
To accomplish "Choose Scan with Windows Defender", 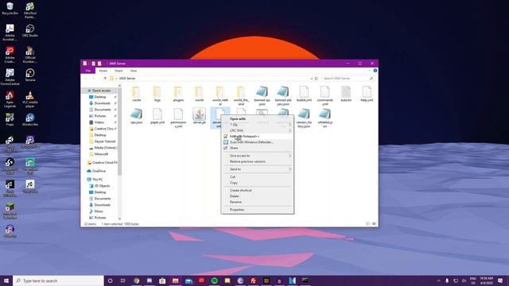I will click(251, 142).
